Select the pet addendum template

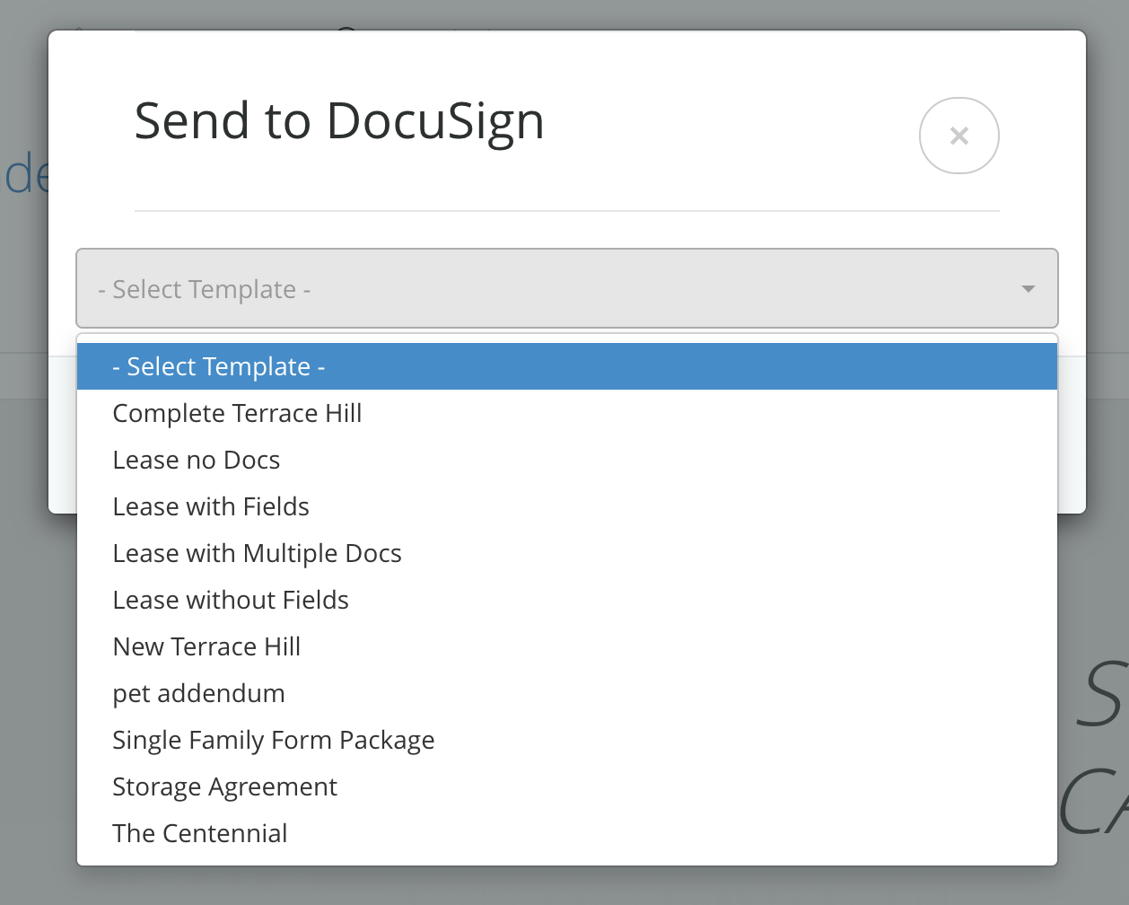click(x=198, y=693)
